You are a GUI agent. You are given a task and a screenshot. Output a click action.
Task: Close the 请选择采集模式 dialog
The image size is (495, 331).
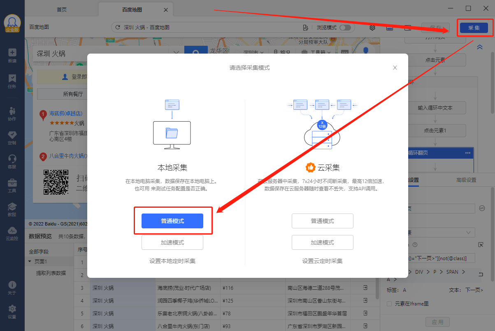tap(395, 68)
